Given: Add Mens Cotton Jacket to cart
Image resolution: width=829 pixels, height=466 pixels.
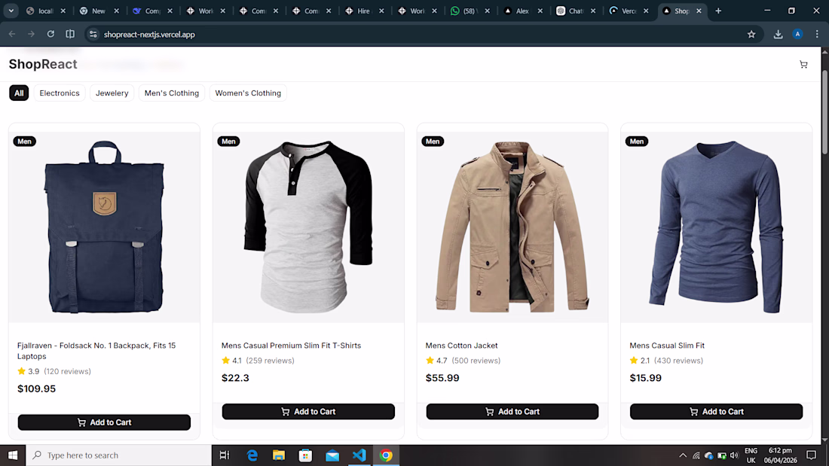Looking at the screenshot, I should (x=512, y=412).
